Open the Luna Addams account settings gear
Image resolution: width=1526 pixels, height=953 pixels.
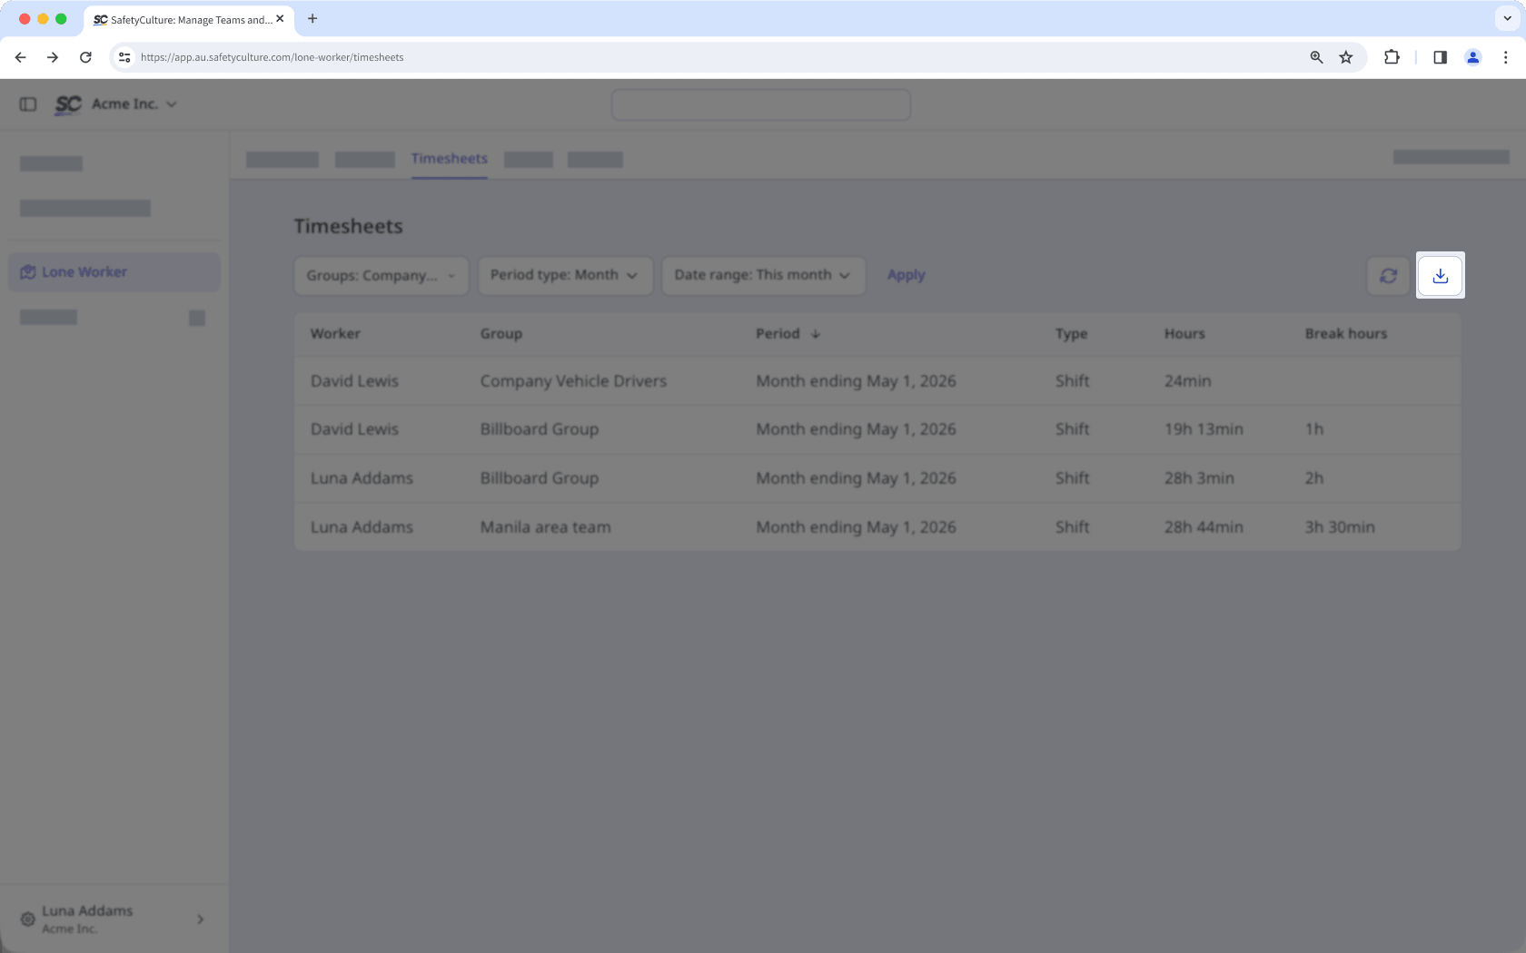pyautogui.click(x=28, y=919)
